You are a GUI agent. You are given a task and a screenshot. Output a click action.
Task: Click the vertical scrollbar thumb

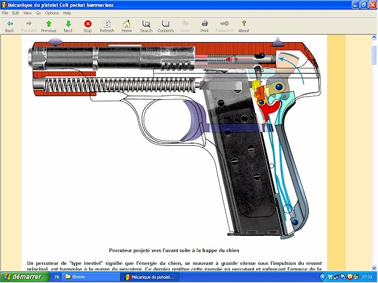[x=374, y=55]
